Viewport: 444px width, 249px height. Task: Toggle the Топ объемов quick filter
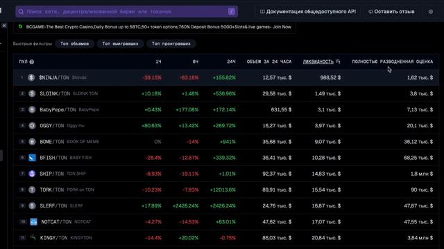(x=74, y=44)
